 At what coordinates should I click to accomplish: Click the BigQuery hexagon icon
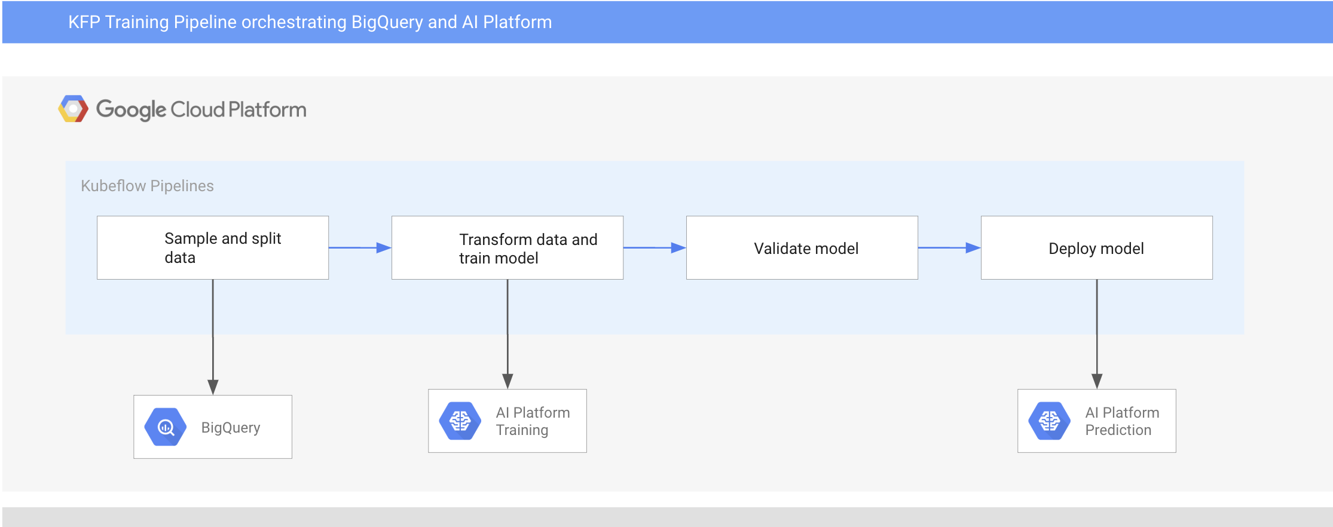(x=166, y=427)
